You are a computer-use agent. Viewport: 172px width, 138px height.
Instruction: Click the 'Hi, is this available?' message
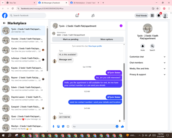(68, 55)
